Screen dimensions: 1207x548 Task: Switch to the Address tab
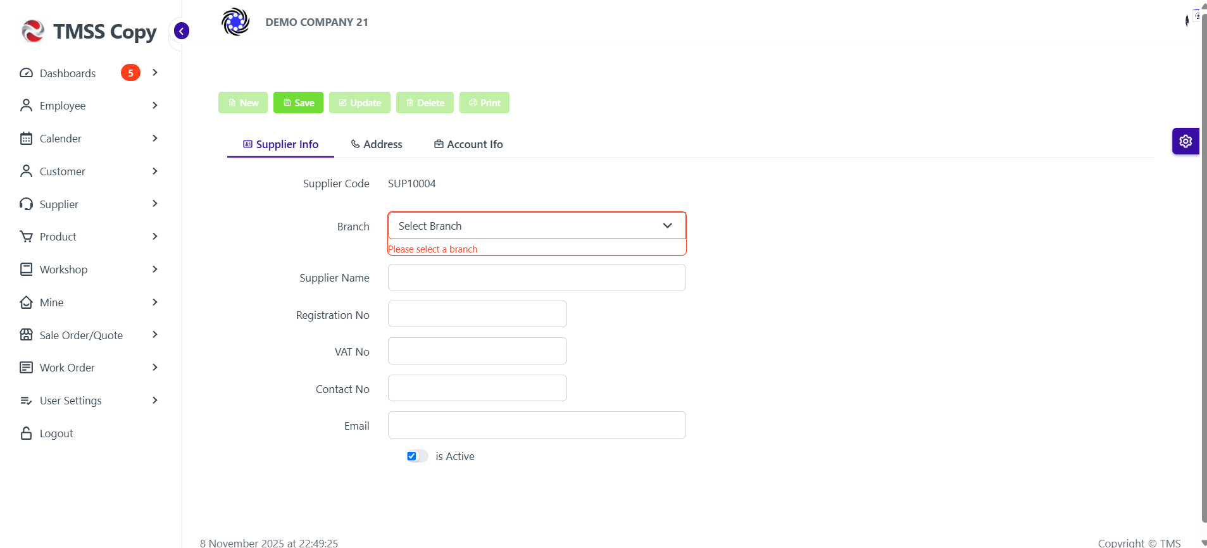click(x=377, y=144)
